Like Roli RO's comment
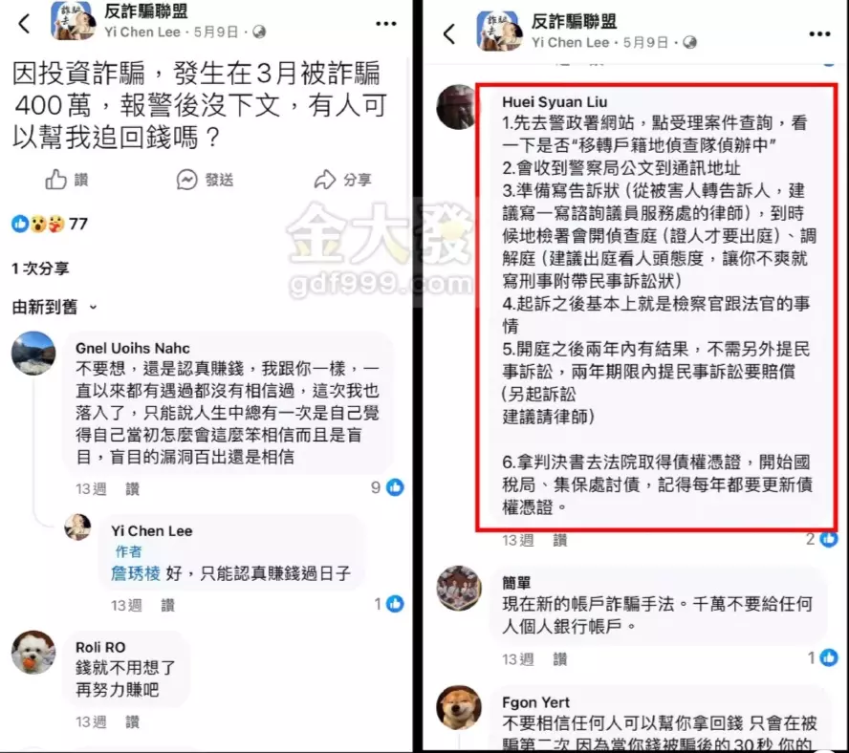This screenshot has width=849, height=753. [133, 721]
